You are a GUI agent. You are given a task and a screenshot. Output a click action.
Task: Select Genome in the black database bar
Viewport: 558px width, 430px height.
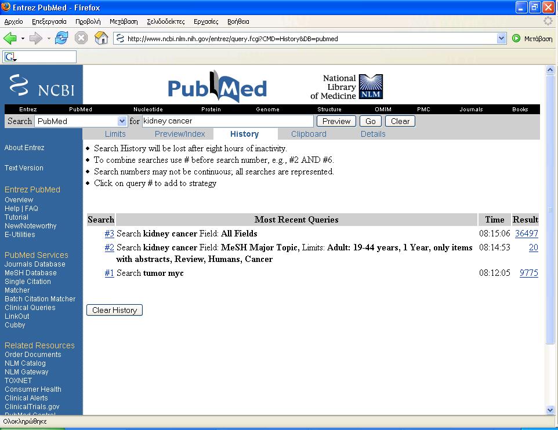(267, 109)
